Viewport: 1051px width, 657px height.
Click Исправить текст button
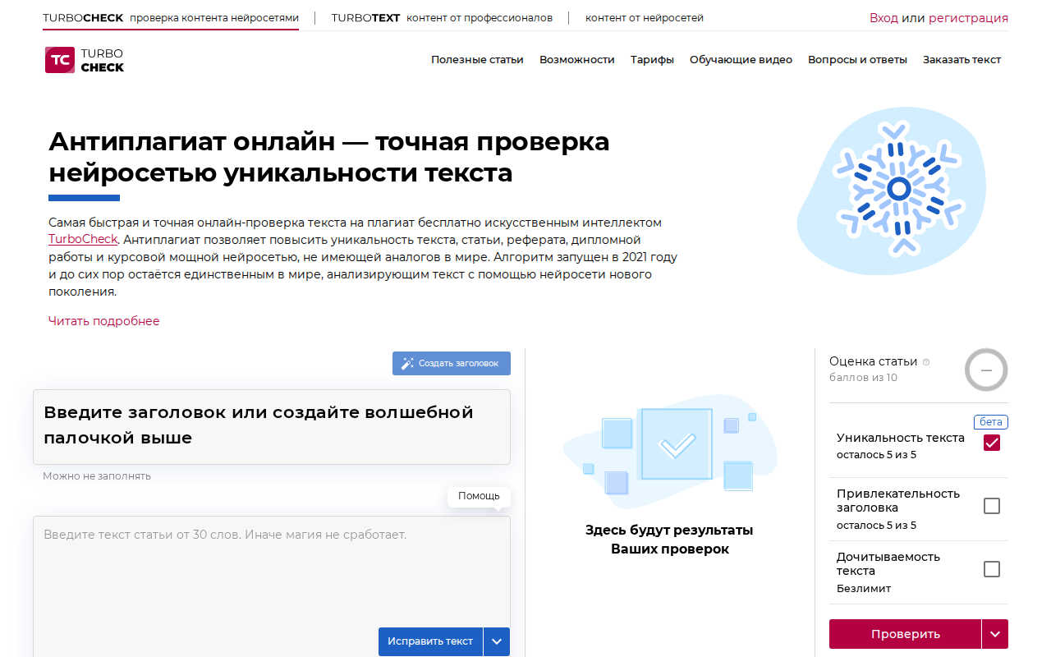(430, 641)
